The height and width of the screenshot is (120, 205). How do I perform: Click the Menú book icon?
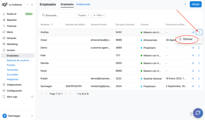[x=4, y=32]
